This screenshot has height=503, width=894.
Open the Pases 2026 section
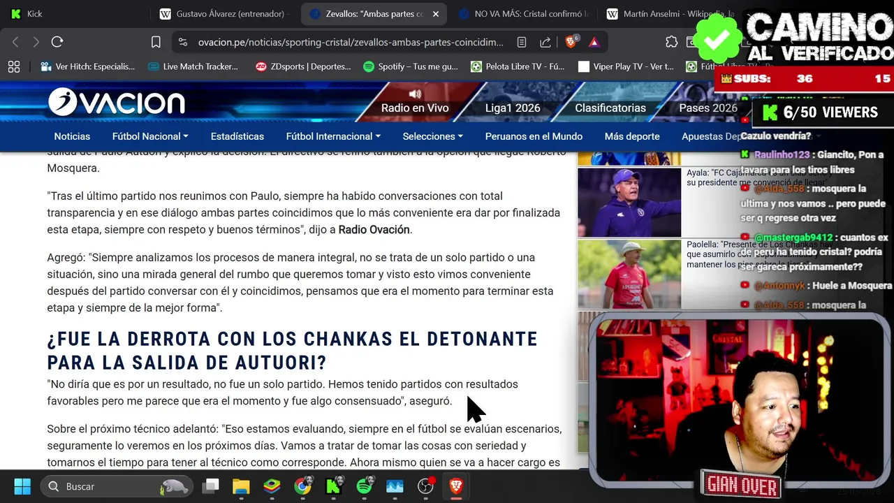(x=708, y=108)
